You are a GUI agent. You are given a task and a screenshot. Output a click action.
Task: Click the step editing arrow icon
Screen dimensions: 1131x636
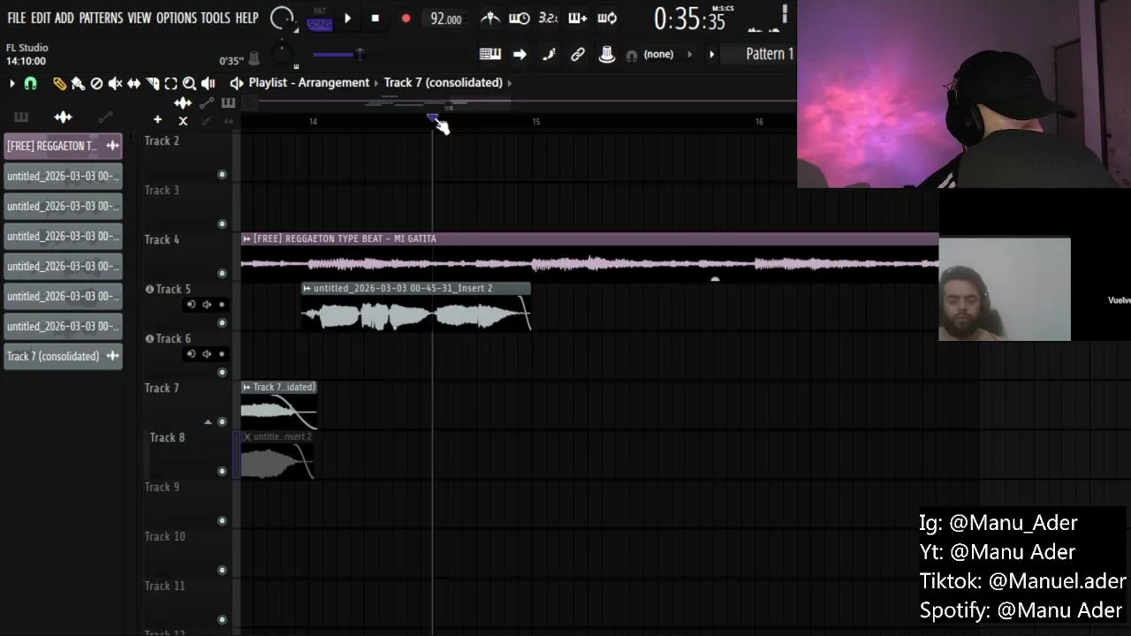coord(520,55)
